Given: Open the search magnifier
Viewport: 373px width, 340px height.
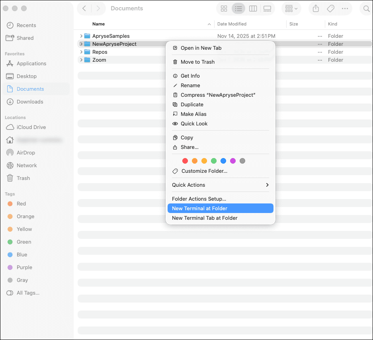Looking at the screenshot, I should pos(366,8).
